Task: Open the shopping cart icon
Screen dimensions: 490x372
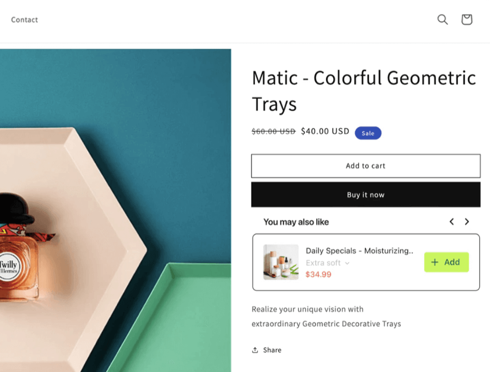Action: tap(467, 20)
